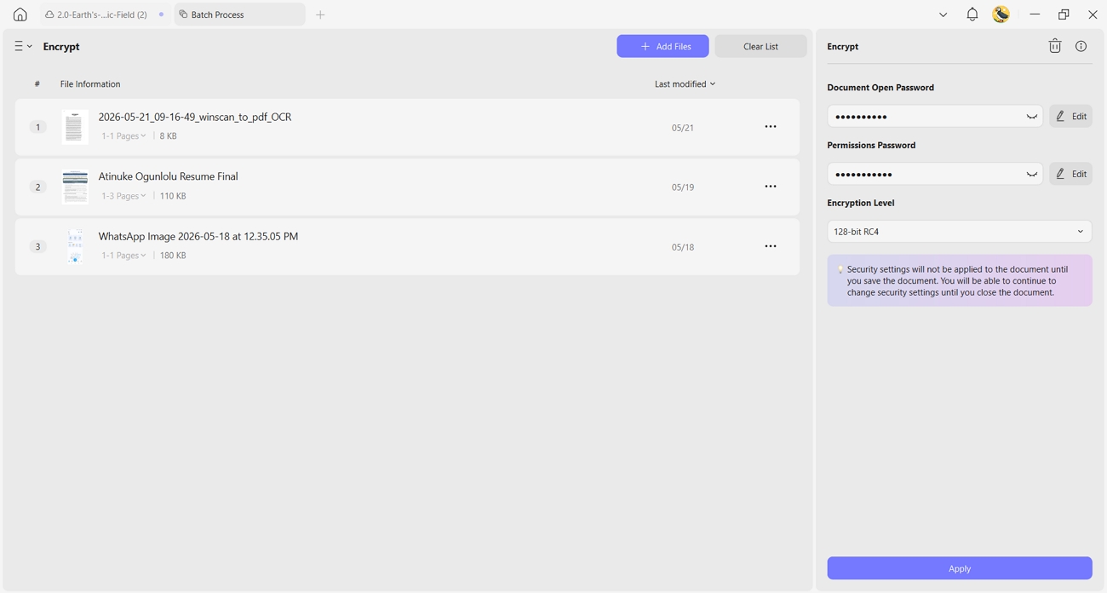1107x593 pixels.
Task: Click the 180 KB file size
Action: click(173, 256)
